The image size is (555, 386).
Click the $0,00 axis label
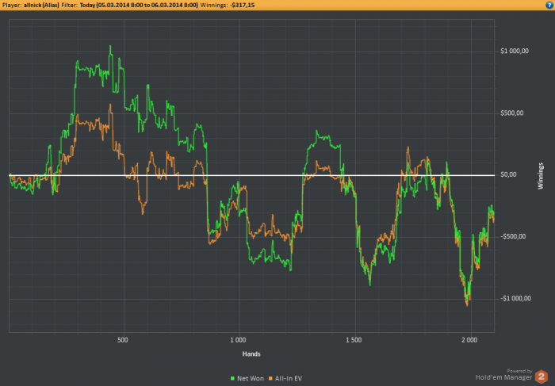pos(509,175)
